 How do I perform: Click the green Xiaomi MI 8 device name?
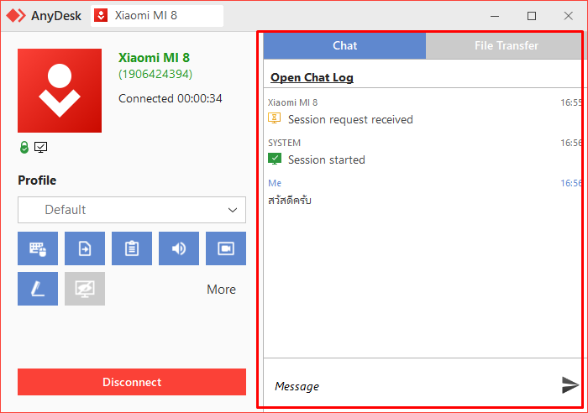click(x=154, y=58)
